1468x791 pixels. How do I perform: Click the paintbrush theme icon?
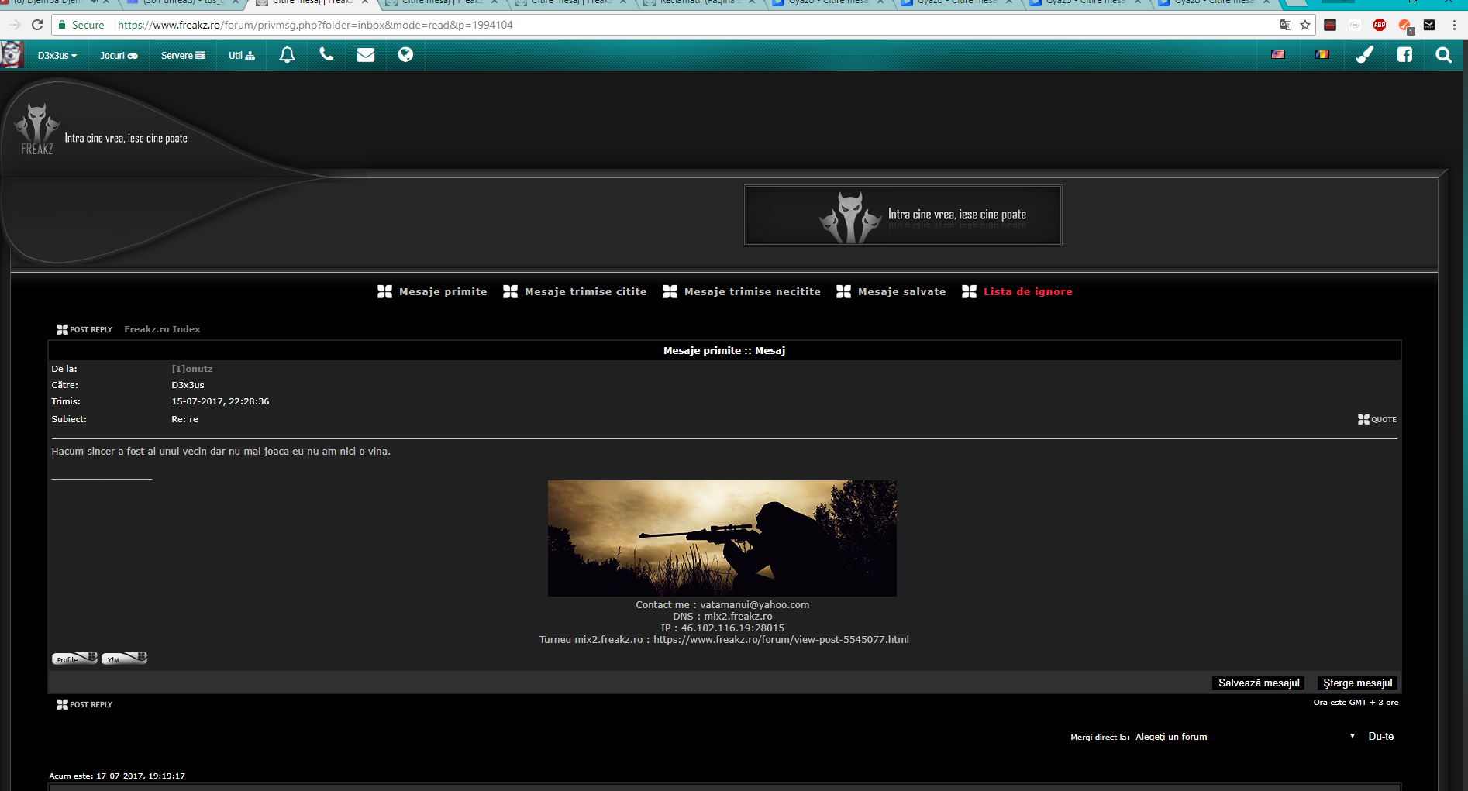point(1365,55)
